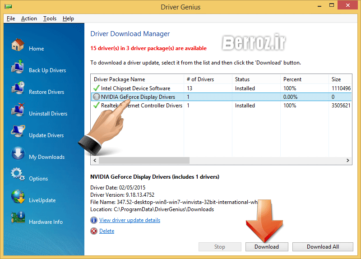Click the Uninstall Drivers icon

coord(18,111)
